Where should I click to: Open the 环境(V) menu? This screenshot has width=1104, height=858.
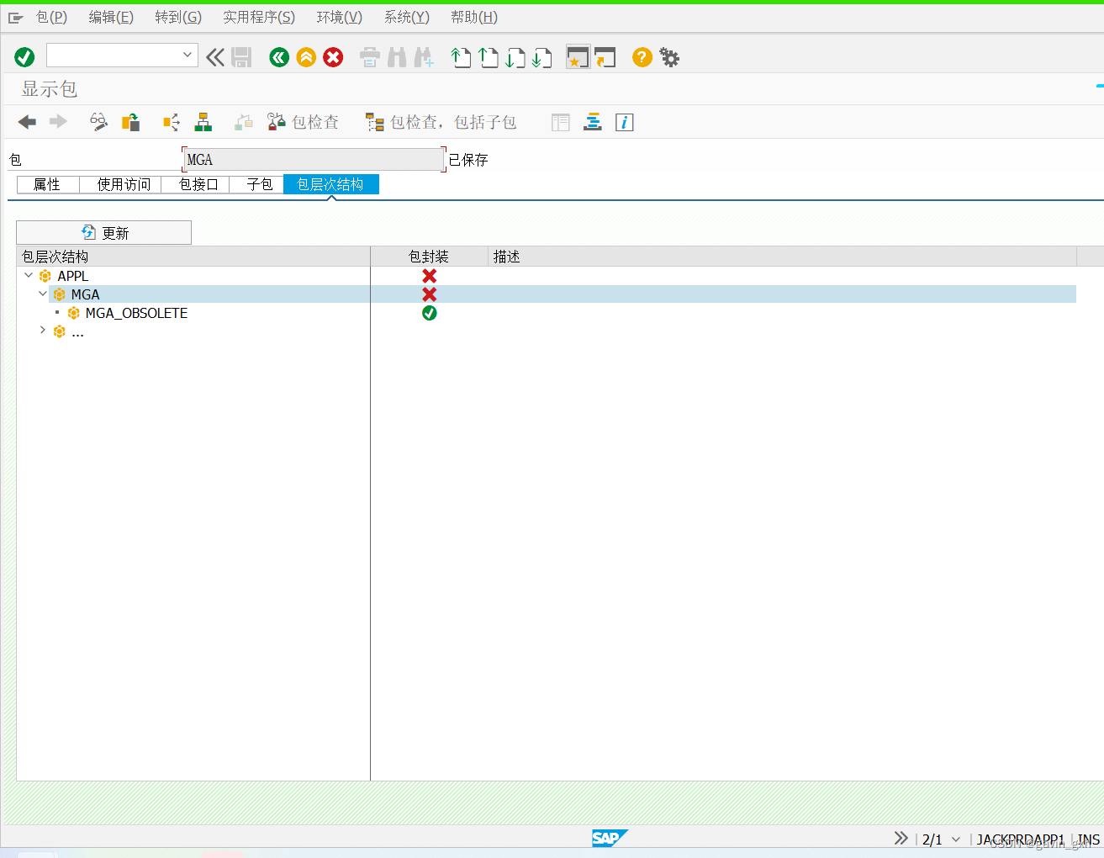point(340,17)
